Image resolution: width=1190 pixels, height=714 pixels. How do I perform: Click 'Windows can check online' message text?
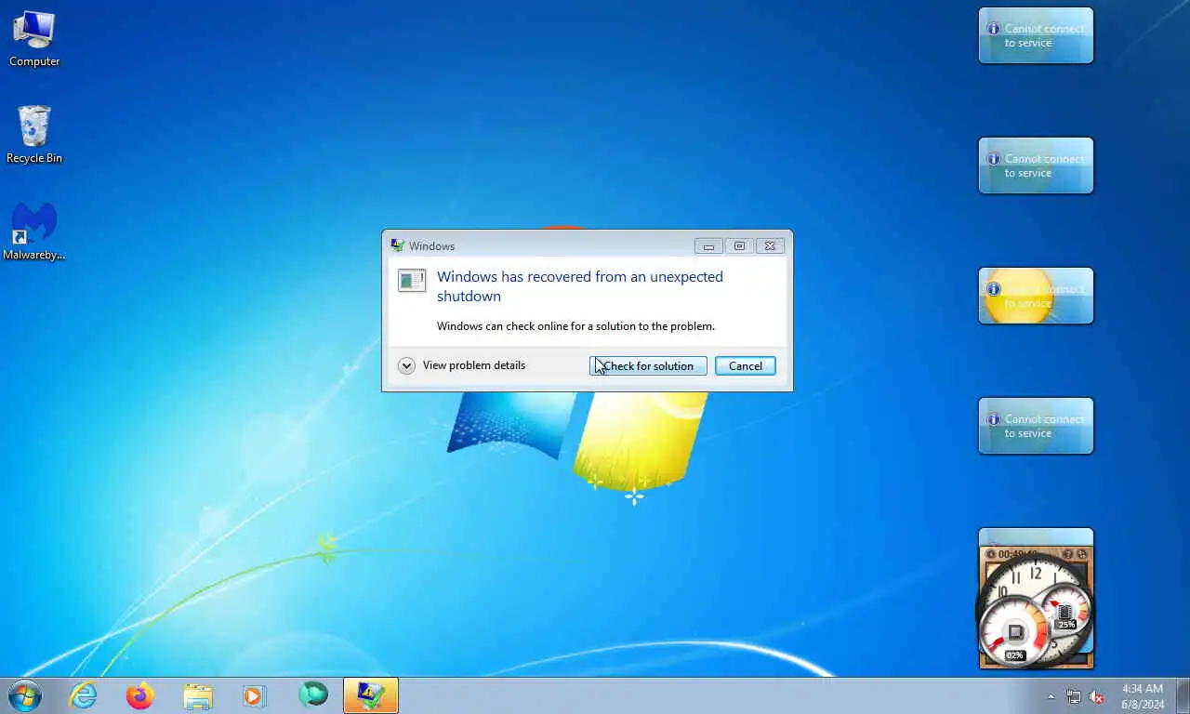click(x=575, y=326)
